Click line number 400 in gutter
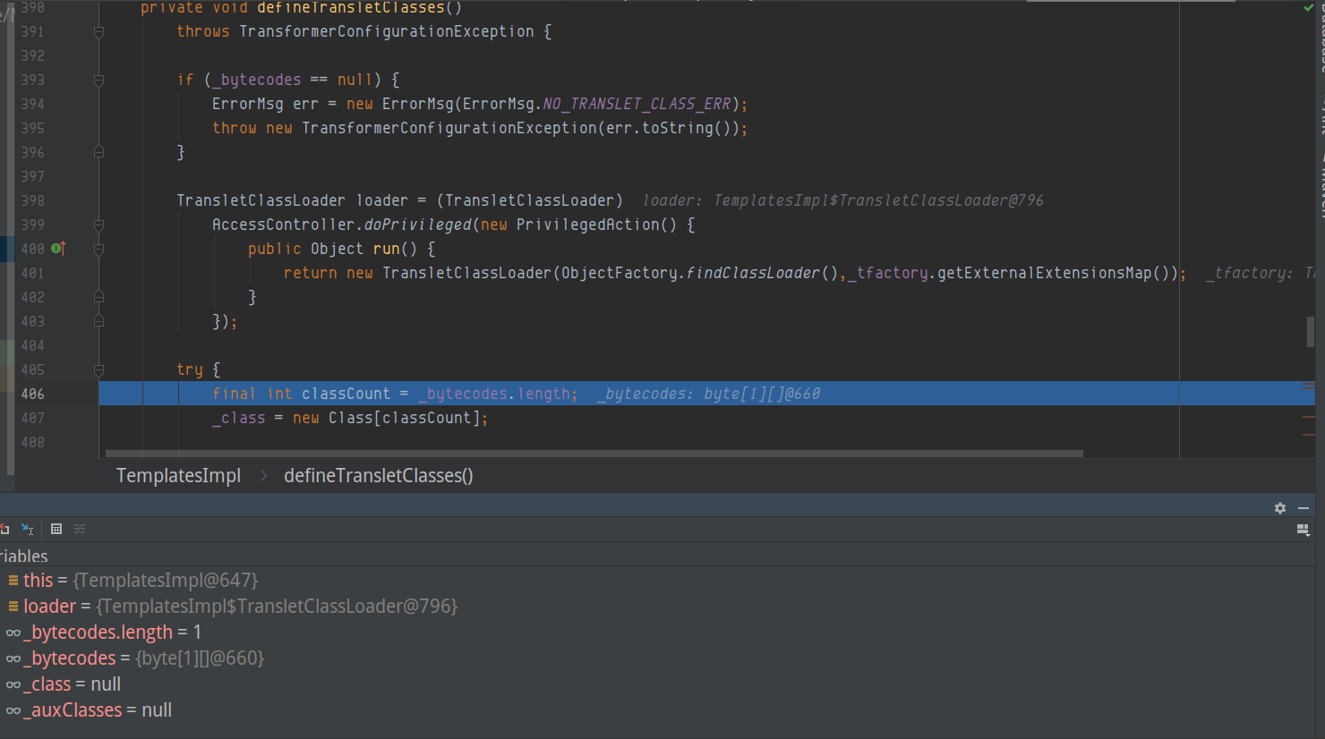The width and height of the screenshot is (1325, 739). tap(33, 249)
